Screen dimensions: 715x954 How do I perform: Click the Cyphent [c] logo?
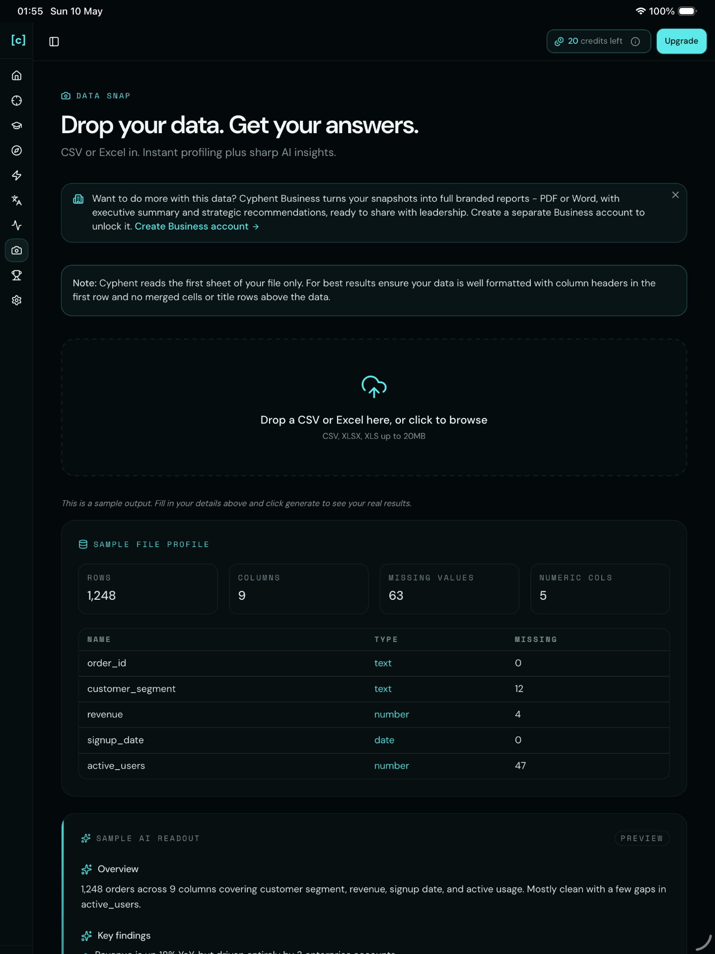tap(18, 40)
